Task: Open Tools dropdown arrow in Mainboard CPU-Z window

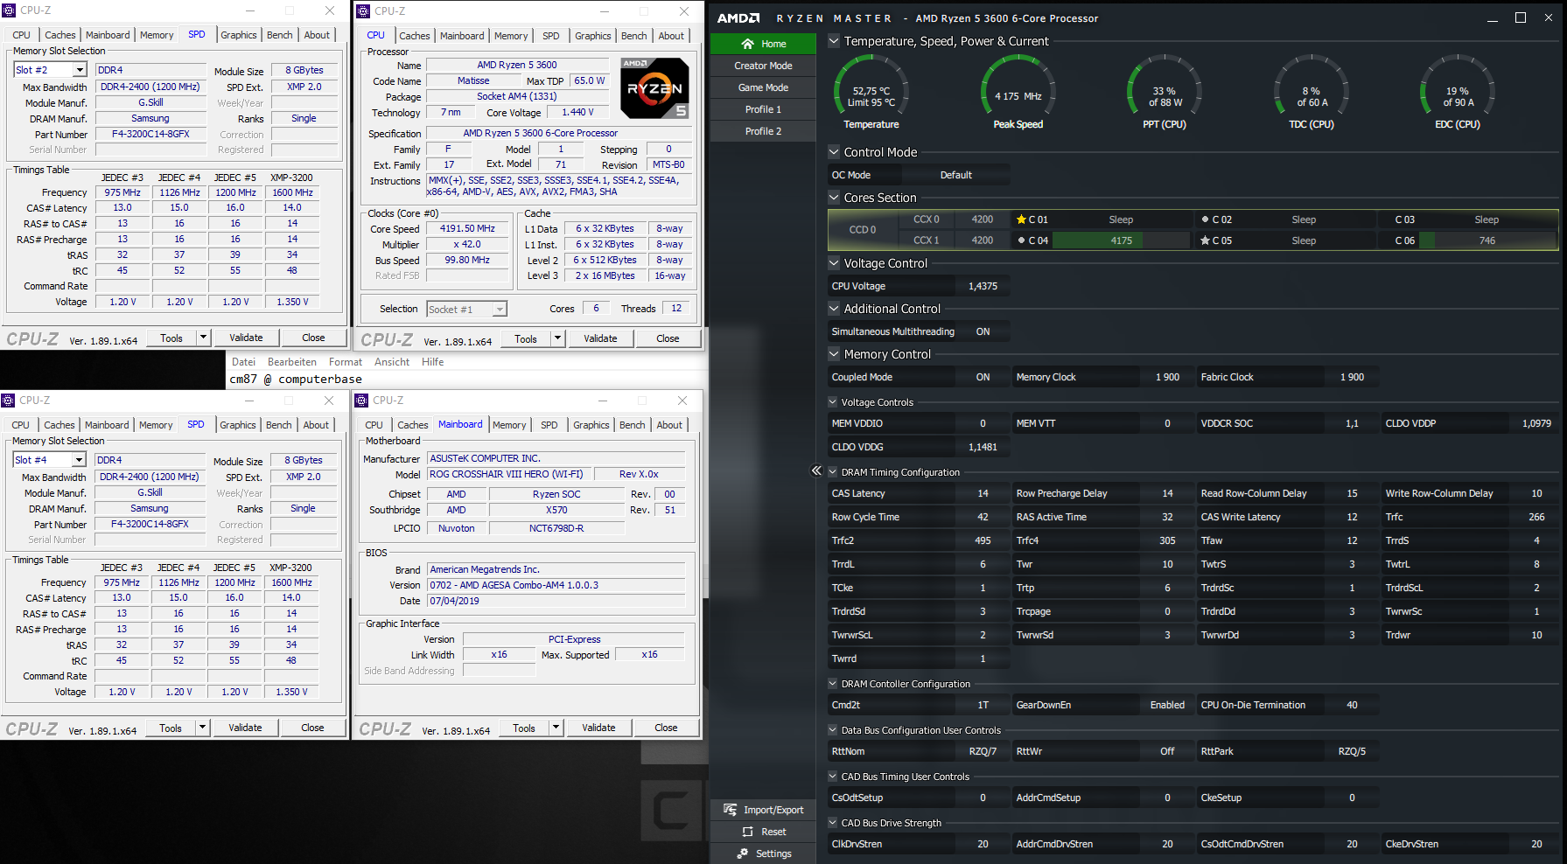Action: point(556,728)
